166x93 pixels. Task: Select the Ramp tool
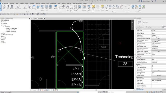pyautogui.click(x=60, y=7)
